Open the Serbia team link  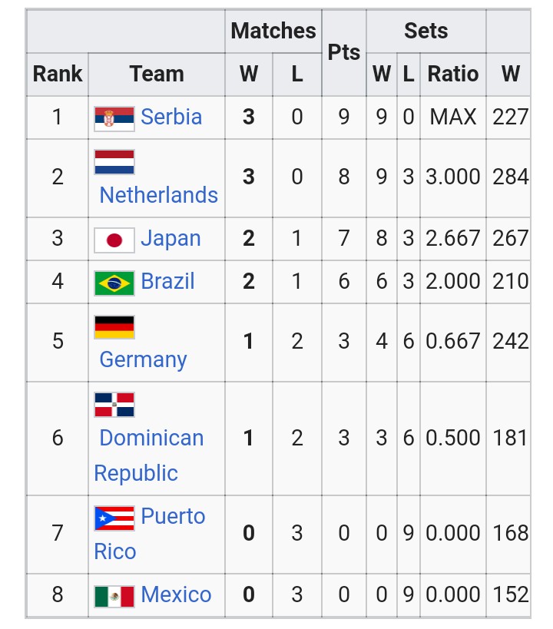(x=171, y=118)
